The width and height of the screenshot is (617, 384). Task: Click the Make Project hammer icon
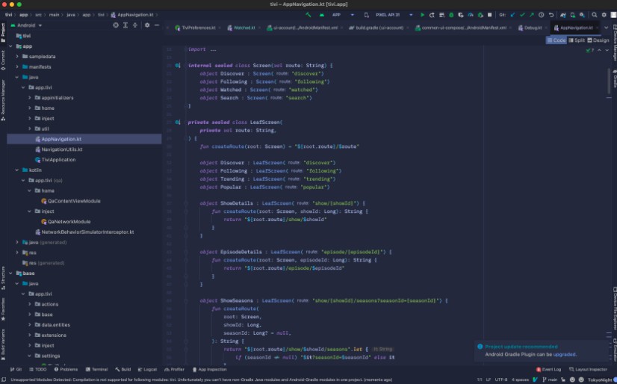click(x=308, y=15)
